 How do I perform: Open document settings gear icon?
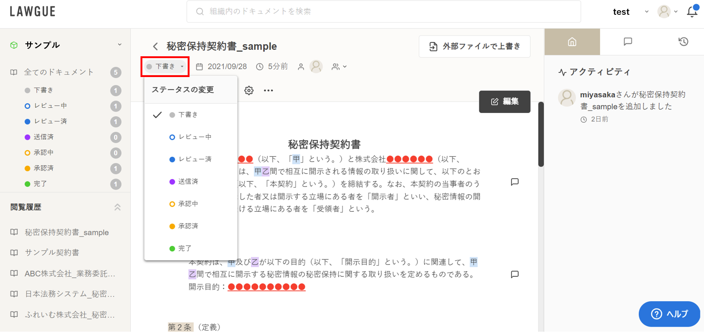(249, 90)
